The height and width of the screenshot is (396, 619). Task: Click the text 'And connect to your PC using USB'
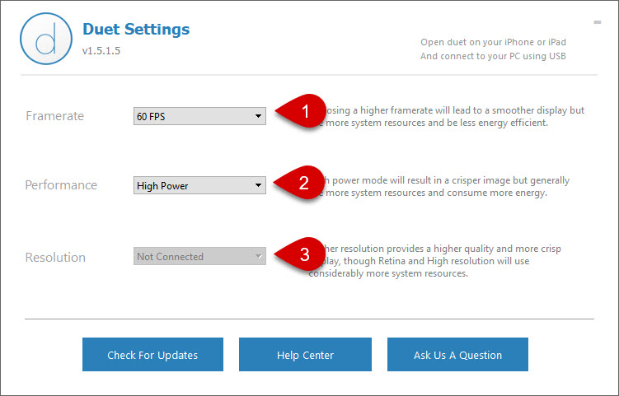coord(493,56)
